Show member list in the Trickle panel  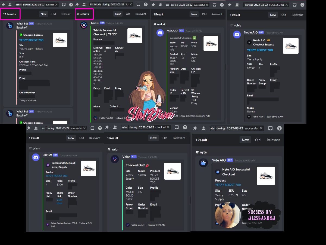pyautogui.click(x=84, y=5)
